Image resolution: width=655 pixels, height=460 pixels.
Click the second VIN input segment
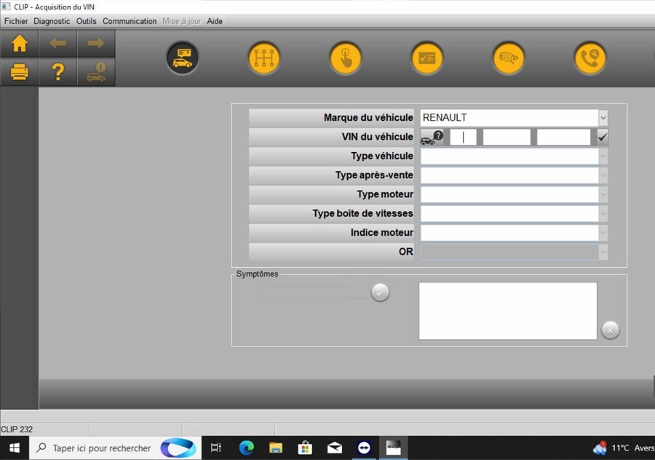click(x=507, y=137)
